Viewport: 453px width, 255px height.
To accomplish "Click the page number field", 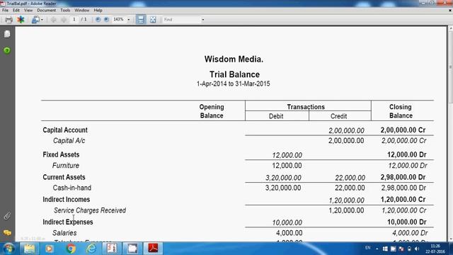I will 74,19.
